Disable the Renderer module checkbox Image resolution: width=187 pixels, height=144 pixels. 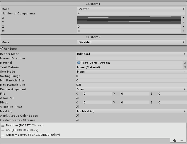click(x=2, y=48)
